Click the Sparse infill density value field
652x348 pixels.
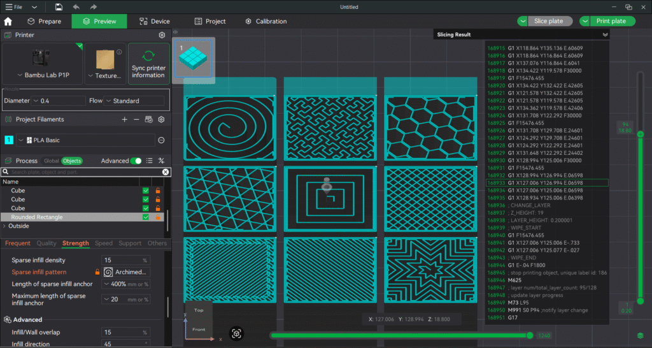[125, 260]
